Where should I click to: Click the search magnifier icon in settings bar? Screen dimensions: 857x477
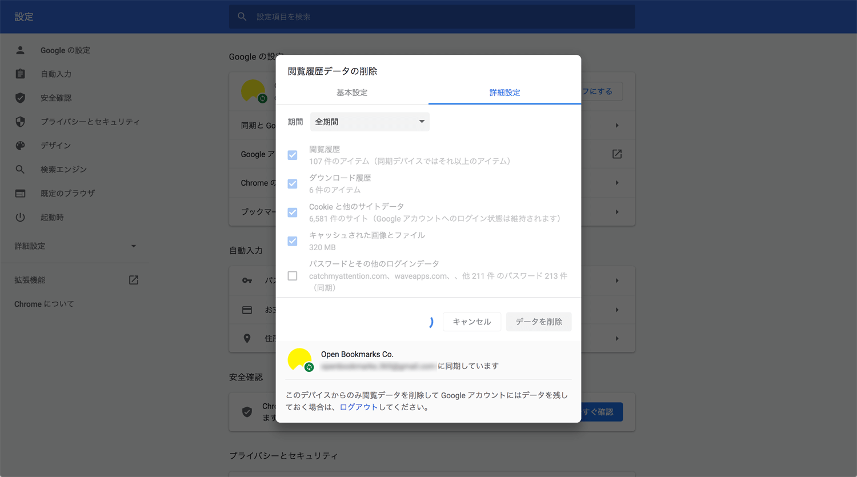tap(242, 17)
